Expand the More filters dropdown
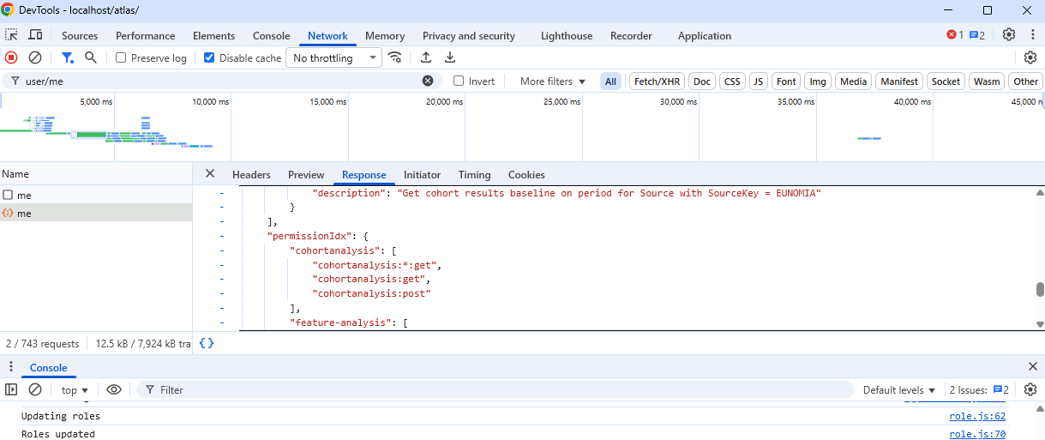The image size is (1045, 440). 553,81
